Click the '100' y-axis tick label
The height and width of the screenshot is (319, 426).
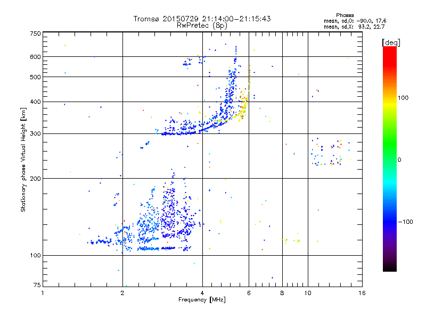(x=35, y=256)
